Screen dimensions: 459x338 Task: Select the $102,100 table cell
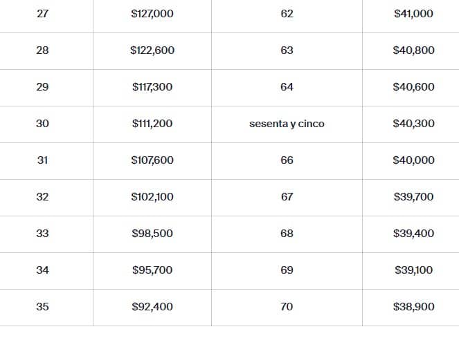pyautogui.click(x=152, y=197)
